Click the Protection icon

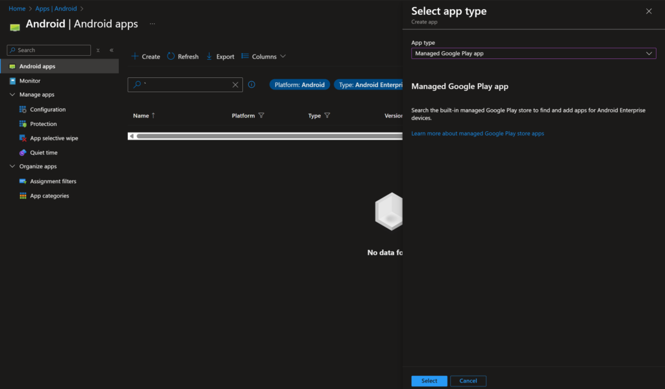click(23, 124)
